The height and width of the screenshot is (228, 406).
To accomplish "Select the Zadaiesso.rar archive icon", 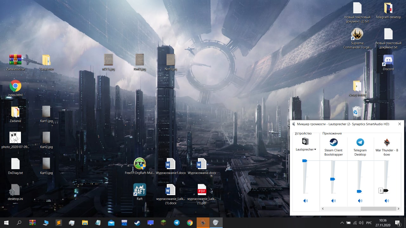I will tap(16, 62).
